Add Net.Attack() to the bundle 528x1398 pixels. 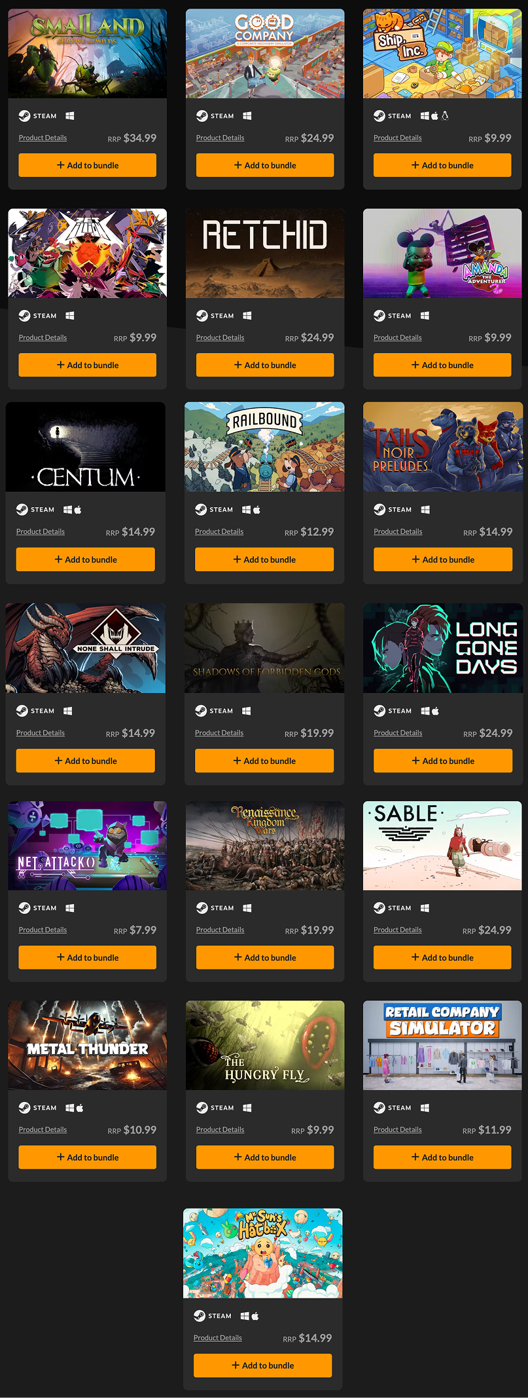(x=88, y=957)
